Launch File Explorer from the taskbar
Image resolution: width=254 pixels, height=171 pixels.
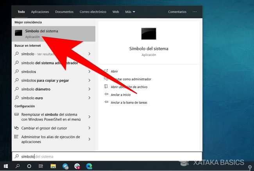[53, 166]
